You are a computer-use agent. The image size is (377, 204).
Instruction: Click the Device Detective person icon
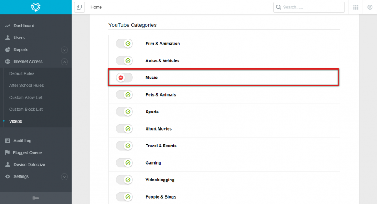(8, 165)
